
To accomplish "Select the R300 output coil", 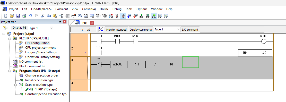I will pos(263,42).
